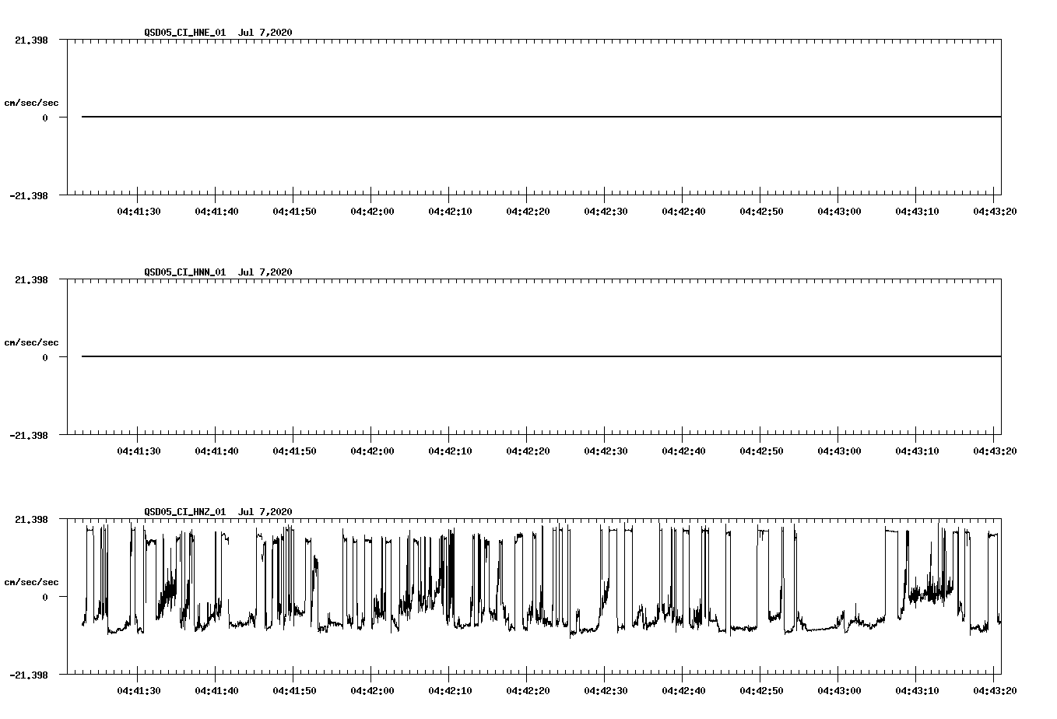
Task: Select the -21.398 lower limit on HNE plot
Action: (28, 195)
